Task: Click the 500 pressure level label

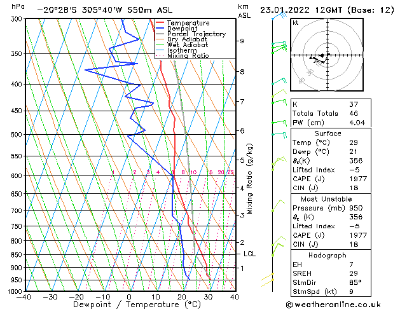Action: point(18,135)
